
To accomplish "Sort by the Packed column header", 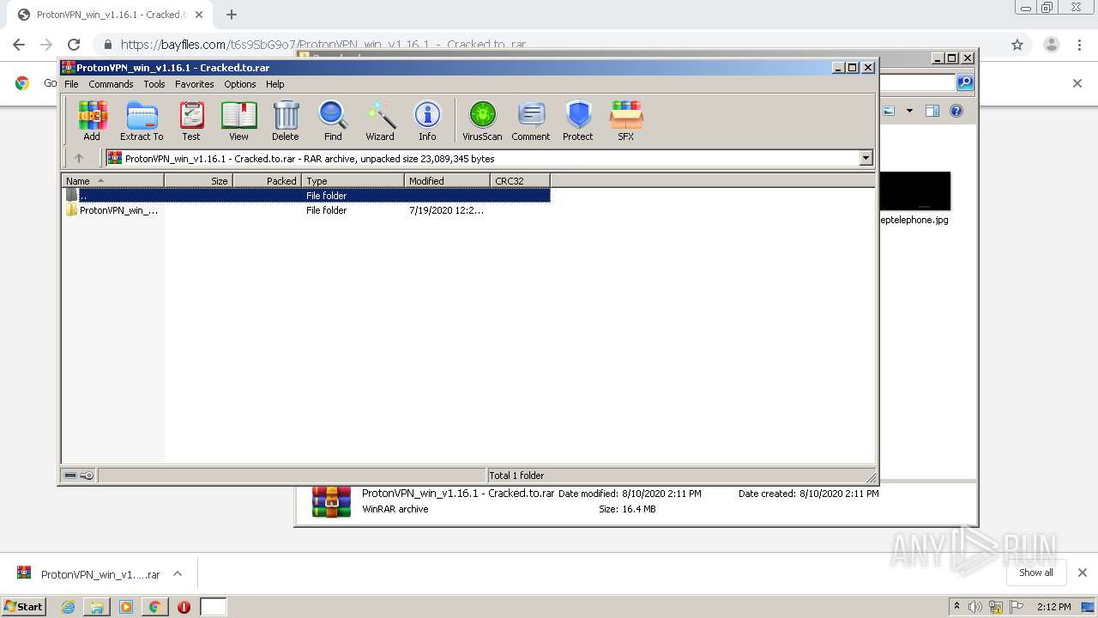I will point(267,180).
